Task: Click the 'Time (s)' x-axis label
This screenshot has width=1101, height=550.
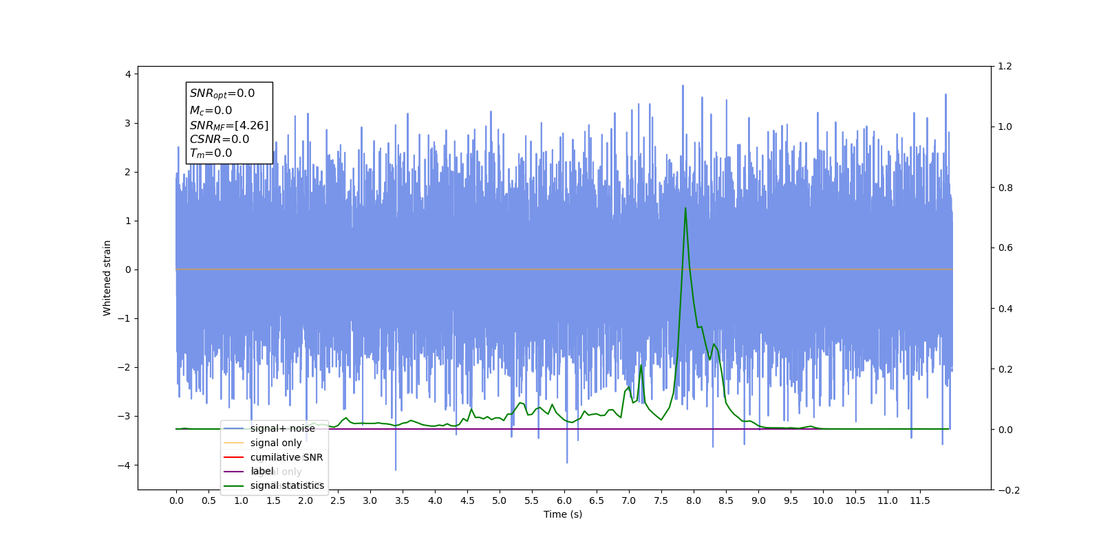Action: point(563,514)
